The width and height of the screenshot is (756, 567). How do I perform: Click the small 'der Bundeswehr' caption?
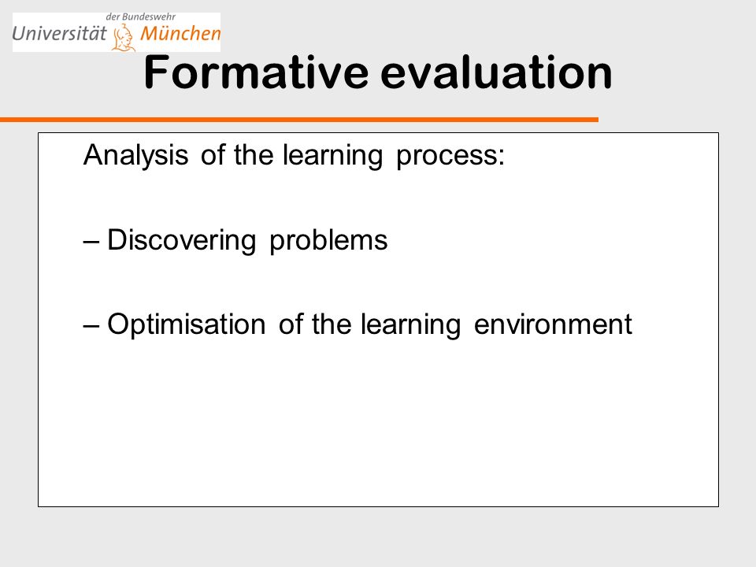point(140,17)
